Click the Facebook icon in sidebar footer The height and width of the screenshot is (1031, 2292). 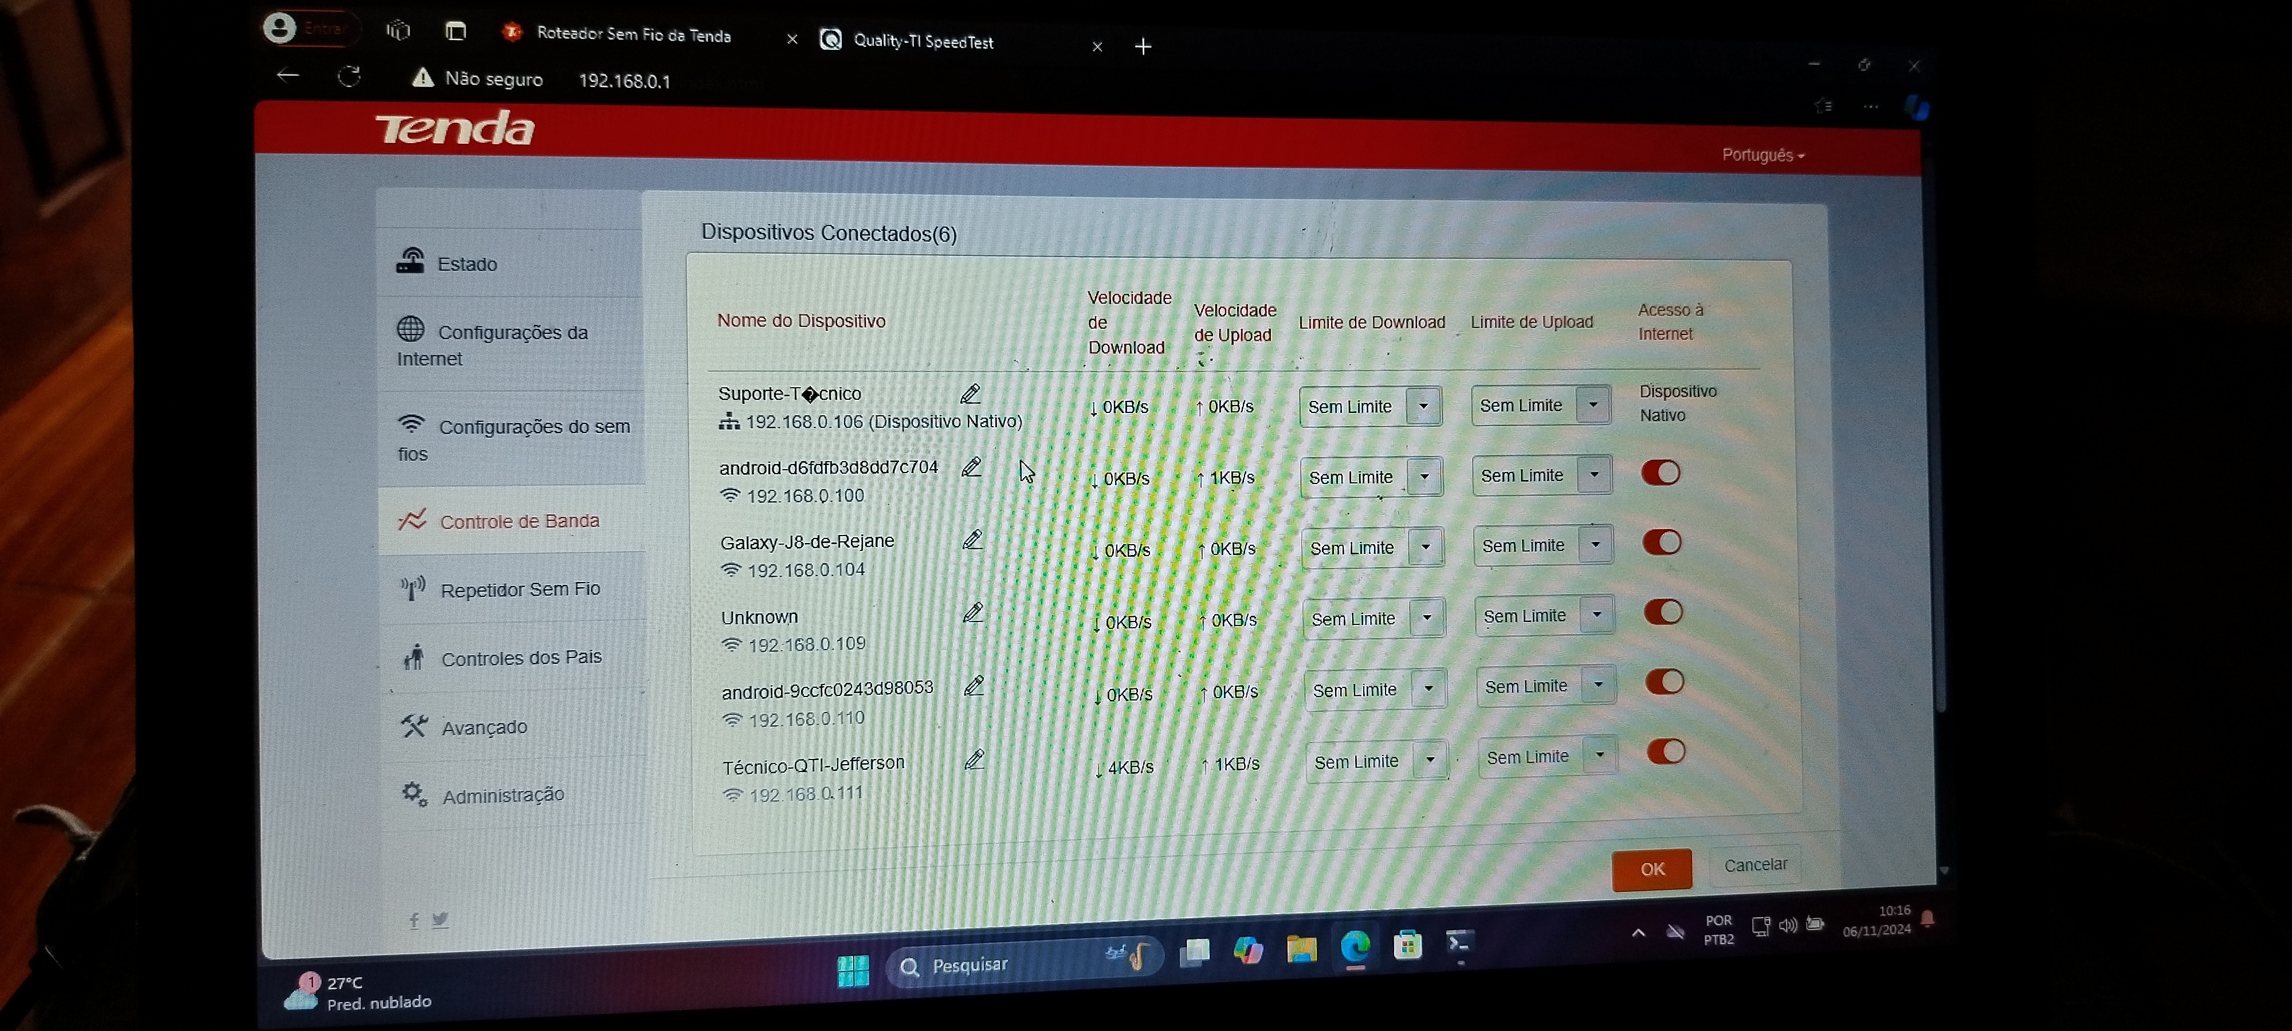coord(414,920)
